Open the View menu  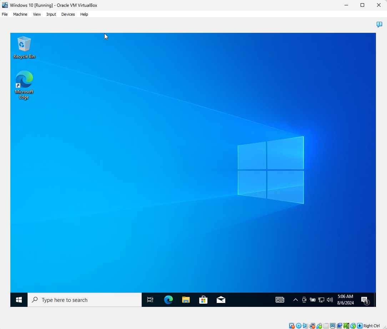tap(37, 14)
